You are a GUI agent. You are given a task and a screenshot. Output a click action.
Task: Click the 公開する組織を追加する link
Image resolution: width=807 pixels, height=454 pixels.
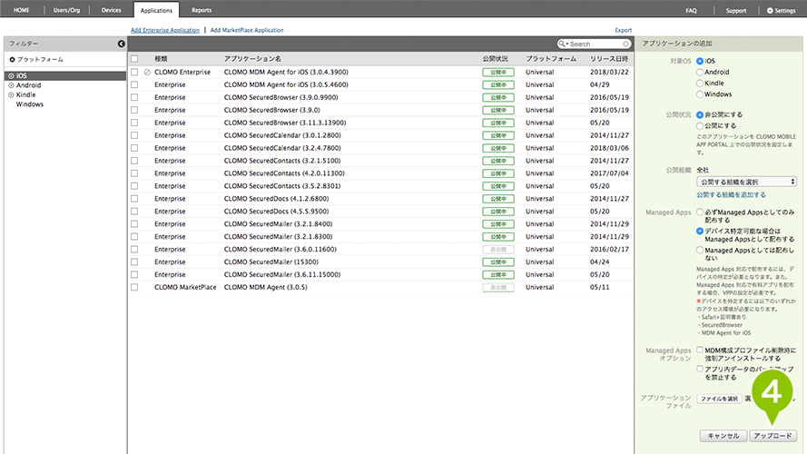click(731, 195)
